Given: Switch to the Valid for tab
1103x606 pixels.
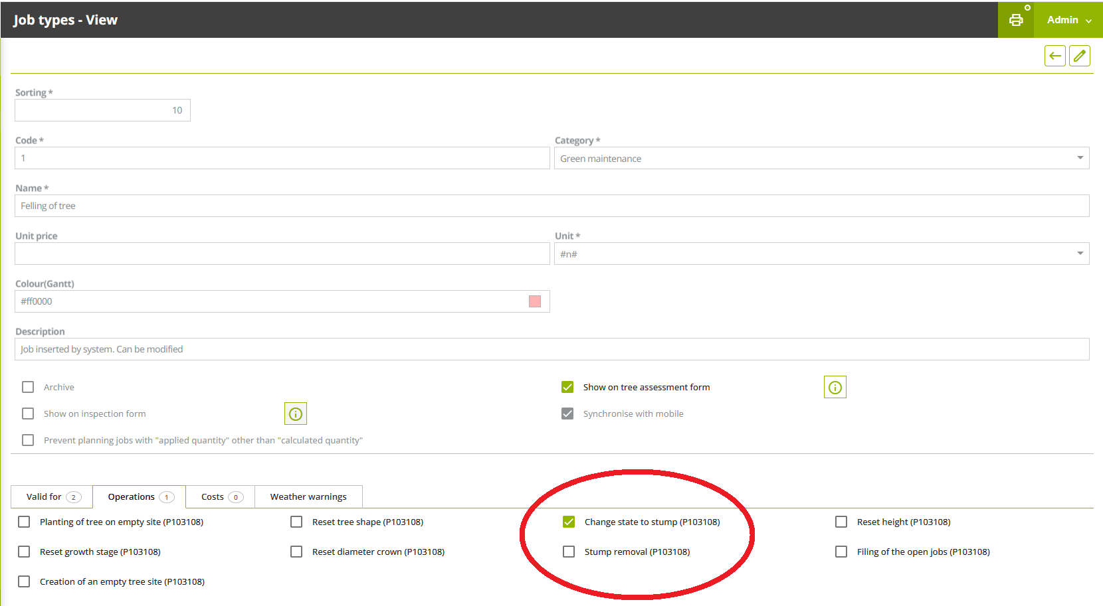Looking at the screenshot, I should click(52, 496).
